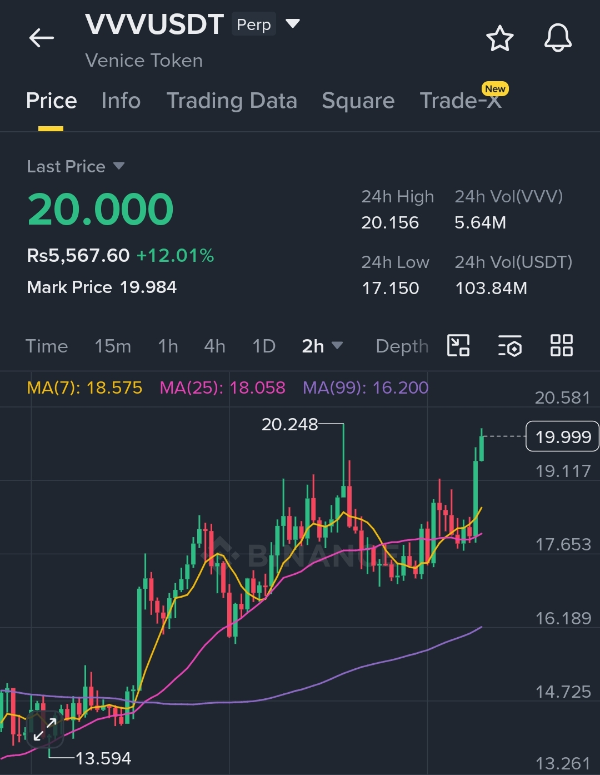The width and height of the screenshot is (600, 775).
Task: Tap the 13.594 chart low label
Action: pos(103,758)
